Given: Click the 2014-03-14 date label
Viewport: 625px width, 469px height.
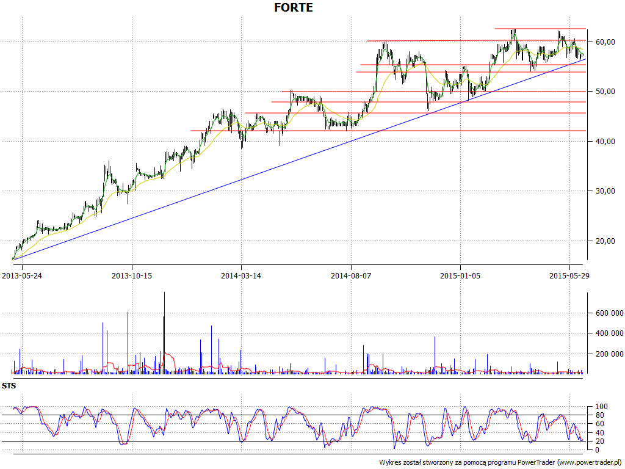Looking at the screenshot, I should click(241, 275).
